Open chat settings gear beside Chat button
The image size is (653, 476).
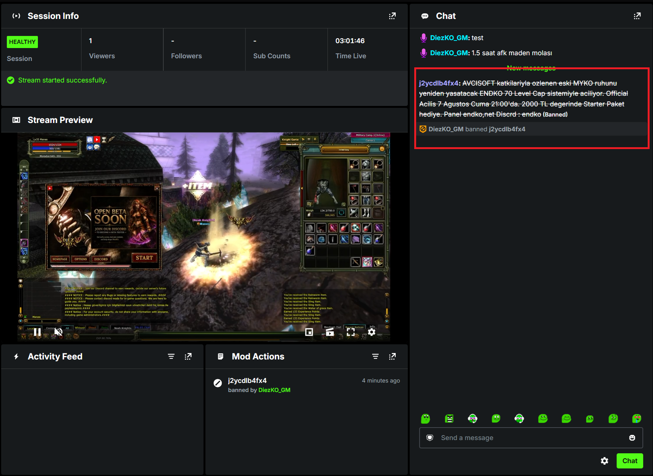(x=604, y=461)
